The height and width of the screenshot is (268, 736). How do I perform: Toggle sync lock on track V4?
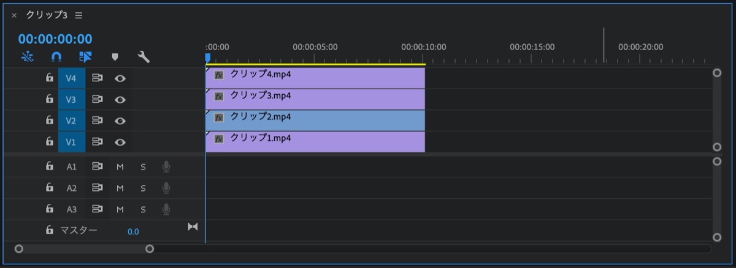(97, 78)
